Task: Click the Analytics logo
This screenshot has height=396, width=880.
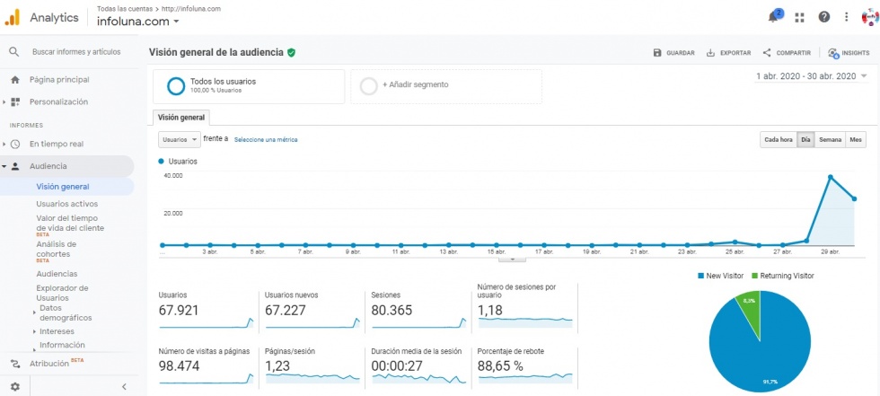Action: [x=13, y=17]
